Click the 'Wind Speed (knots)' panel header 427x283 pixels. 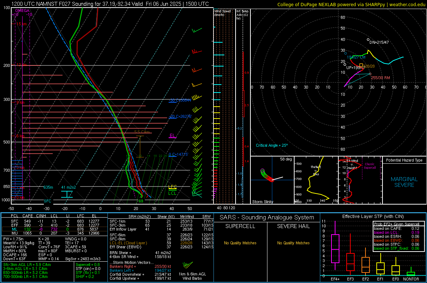(222, 13)
